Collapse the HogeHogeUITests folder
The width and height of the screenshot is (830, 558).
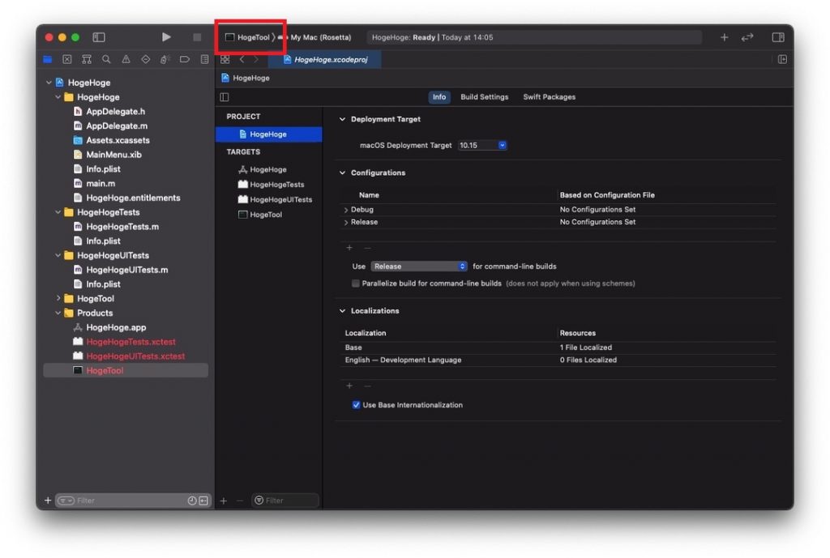tap(58, 255)
